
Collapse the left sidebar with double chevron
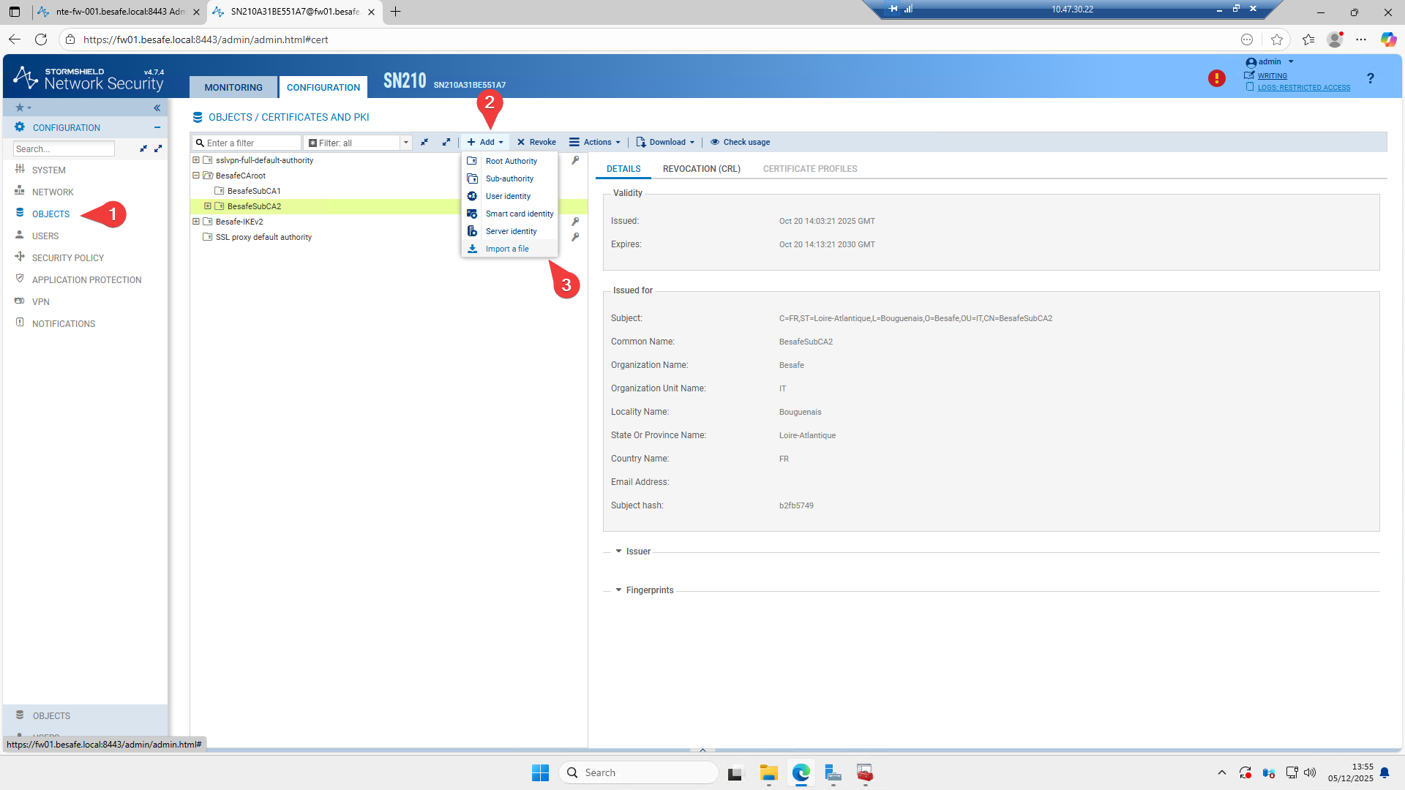[157, 108]
